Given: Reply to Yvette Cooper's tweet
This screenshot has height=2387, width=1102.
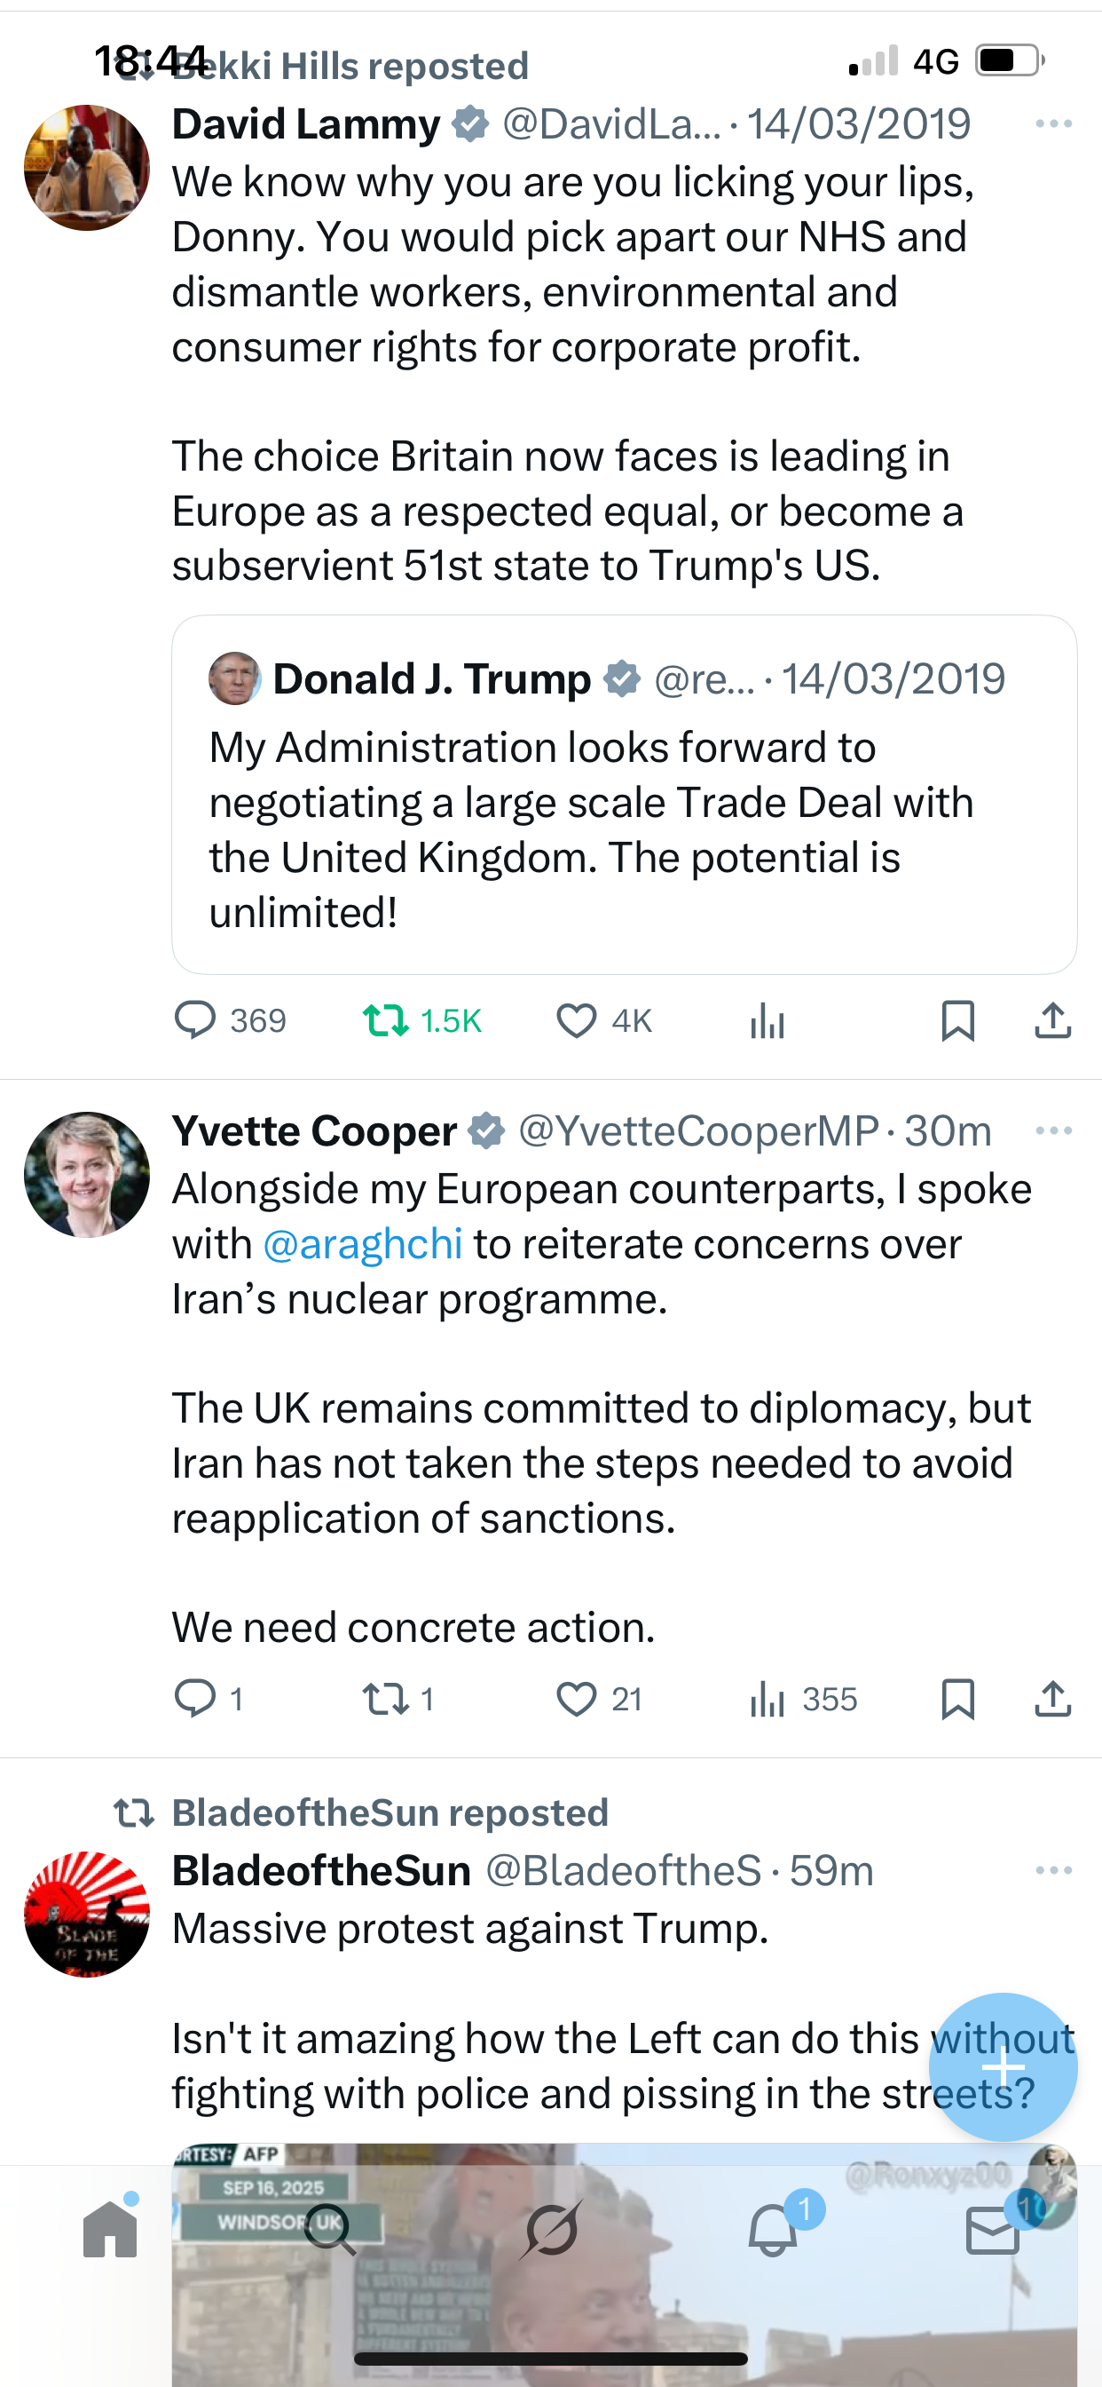Looking at the screenshot, I should coord(195,1699).
